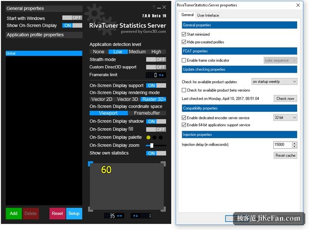310x230 pixels.
Task: Decrease injection delay with down spinner
Action: pos(294,146)
